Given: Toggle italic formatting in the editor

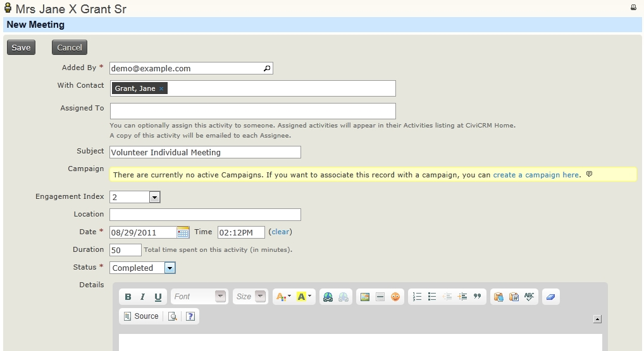Looking at the screenshot, I should coord(143,297).
